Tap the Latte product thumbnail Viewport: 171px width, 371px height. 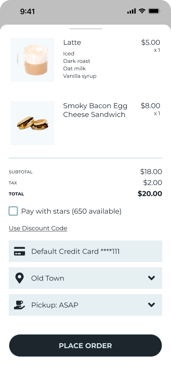click(32, 60)
